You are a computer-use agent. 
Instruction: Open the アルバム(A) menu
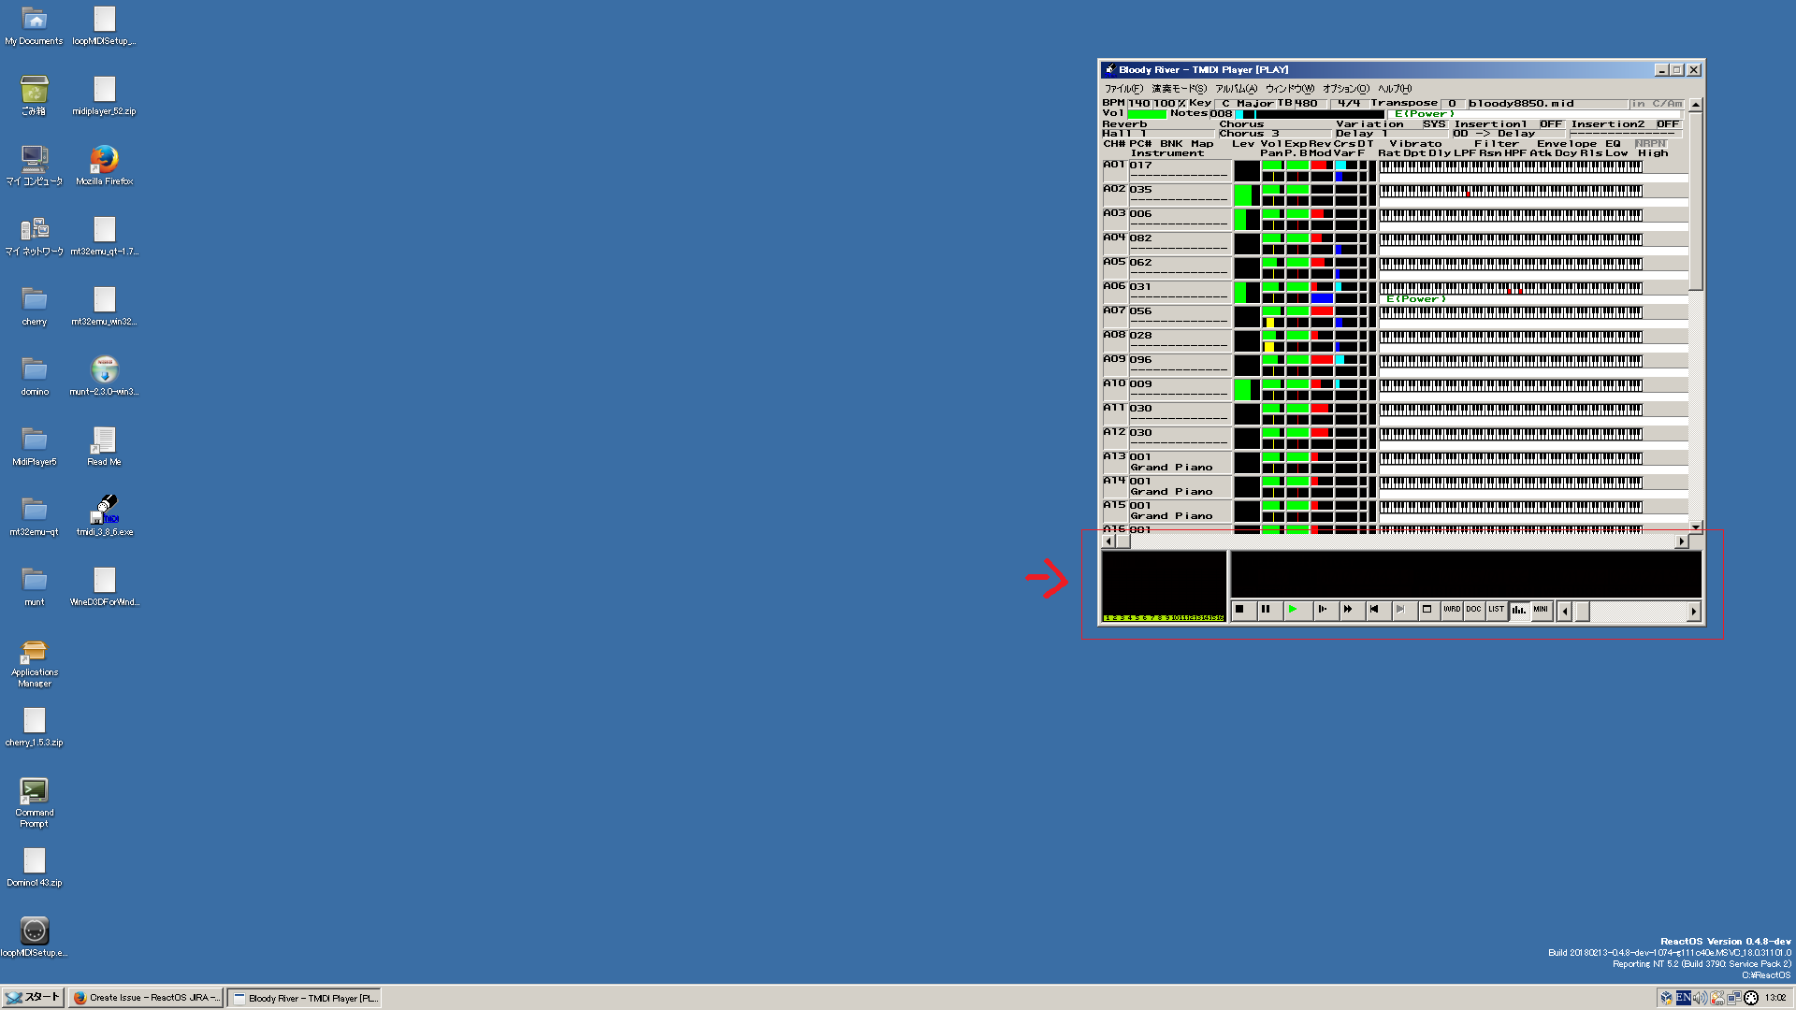coord(1236,89)
